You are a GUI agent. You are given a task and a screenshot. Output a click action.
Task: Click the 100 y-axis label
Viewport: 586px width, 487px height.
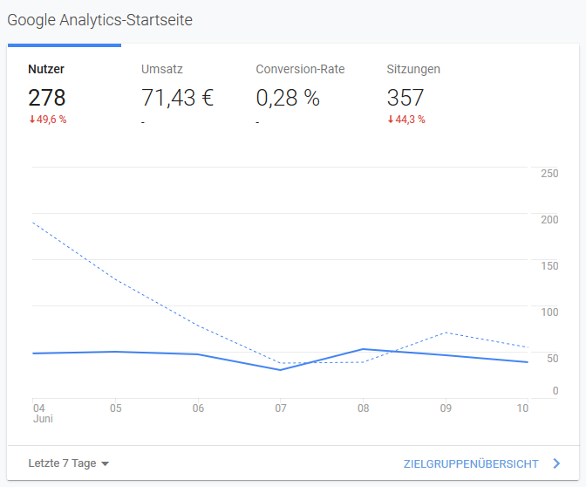549,312
